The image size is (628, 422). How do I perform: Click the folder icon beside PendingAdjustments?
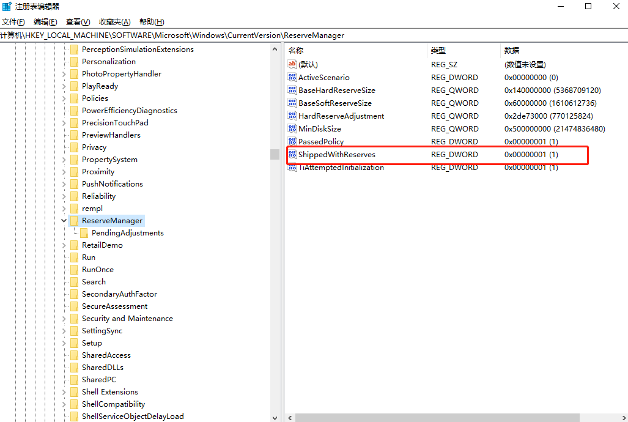pyautogui.click(x=84, y=232)
